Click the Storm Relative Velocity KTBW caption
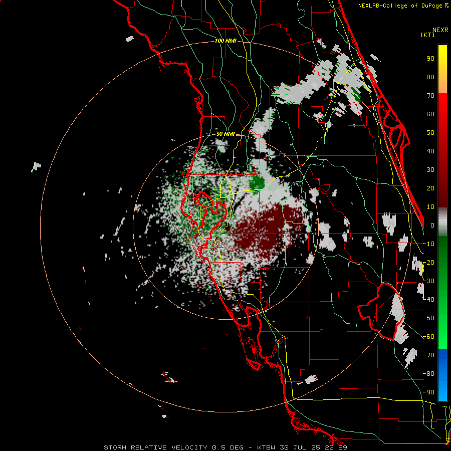 point(225,447)
